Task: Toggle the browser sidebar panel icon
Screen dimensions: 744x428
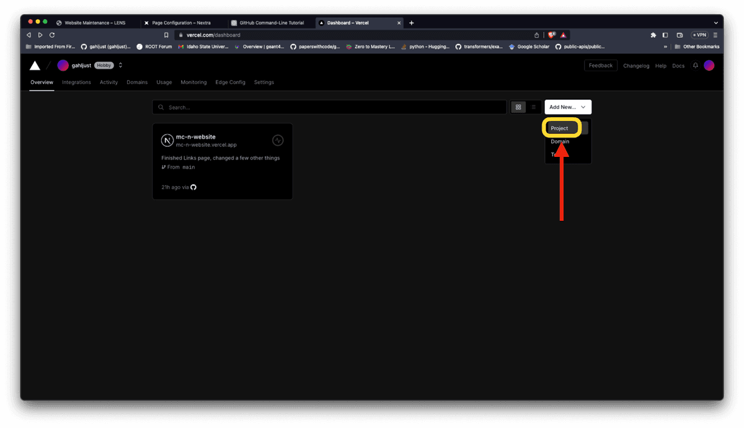Action: (x=665, y=35)
